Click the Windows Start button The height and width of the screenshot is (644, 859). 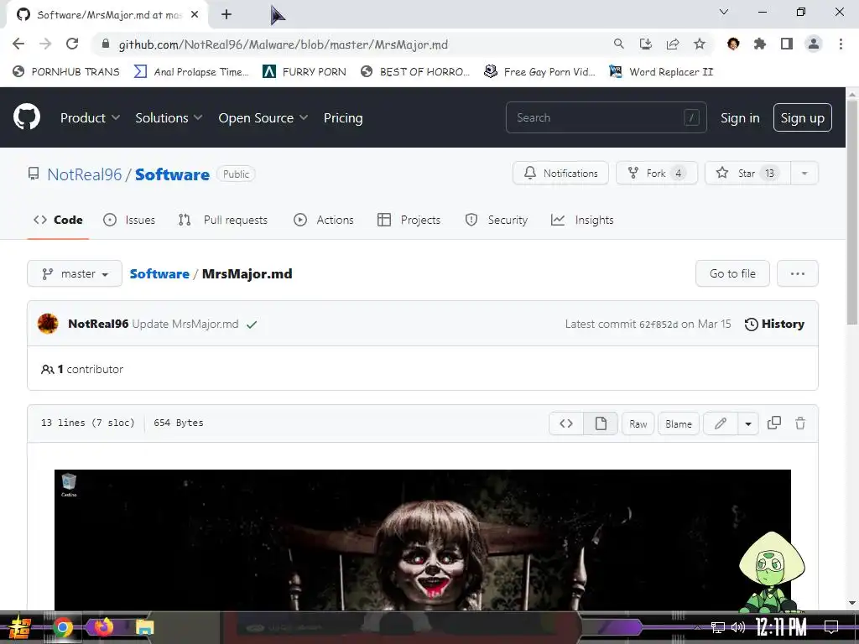point(20,627)
